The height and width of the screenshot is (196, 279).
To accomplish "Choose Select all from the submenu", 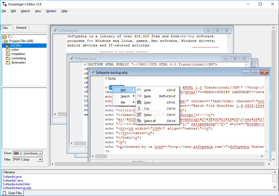I will click(157, 121).
